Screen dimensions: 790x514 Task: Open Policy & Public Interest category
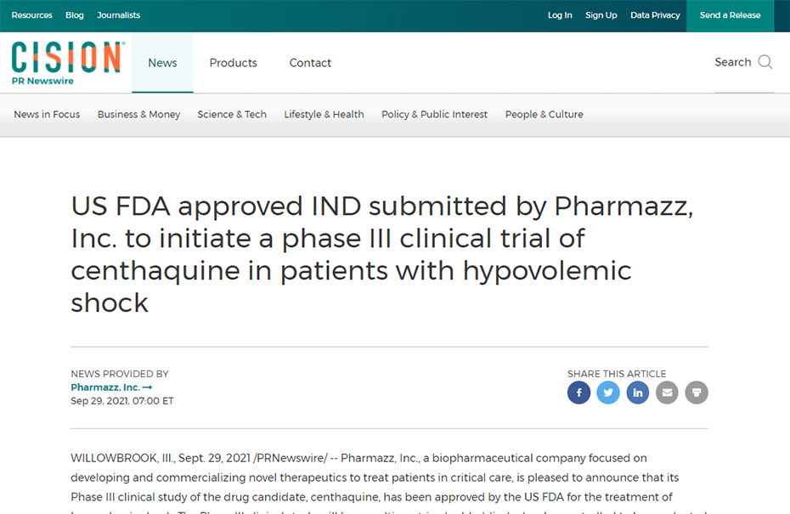[x=434, y=115]
